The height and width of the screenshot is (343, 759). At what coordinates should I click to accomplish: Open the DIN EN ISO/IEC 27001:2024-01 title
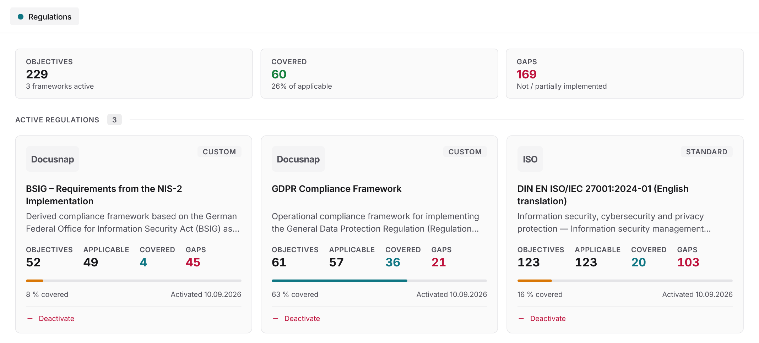pyautogui.click(x=603, y=195)
